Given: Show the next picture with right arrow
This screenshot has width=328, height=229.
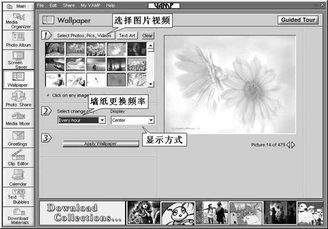Looking at the screenshot, I should [293, 144].
